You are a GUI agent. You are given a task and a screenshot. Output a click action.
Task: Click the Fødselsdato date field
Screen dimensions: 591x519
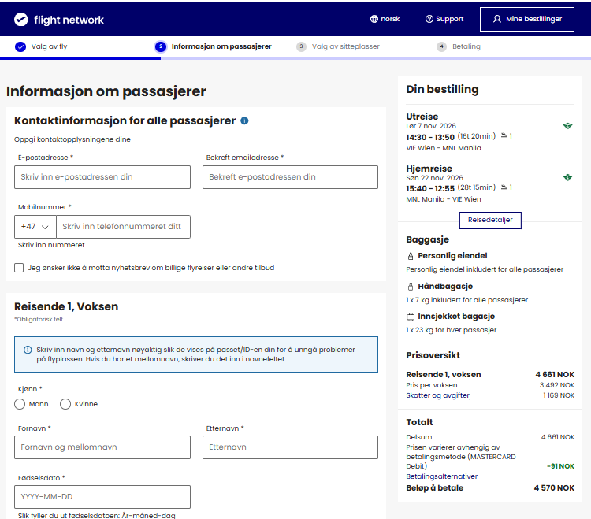[102, 497]
